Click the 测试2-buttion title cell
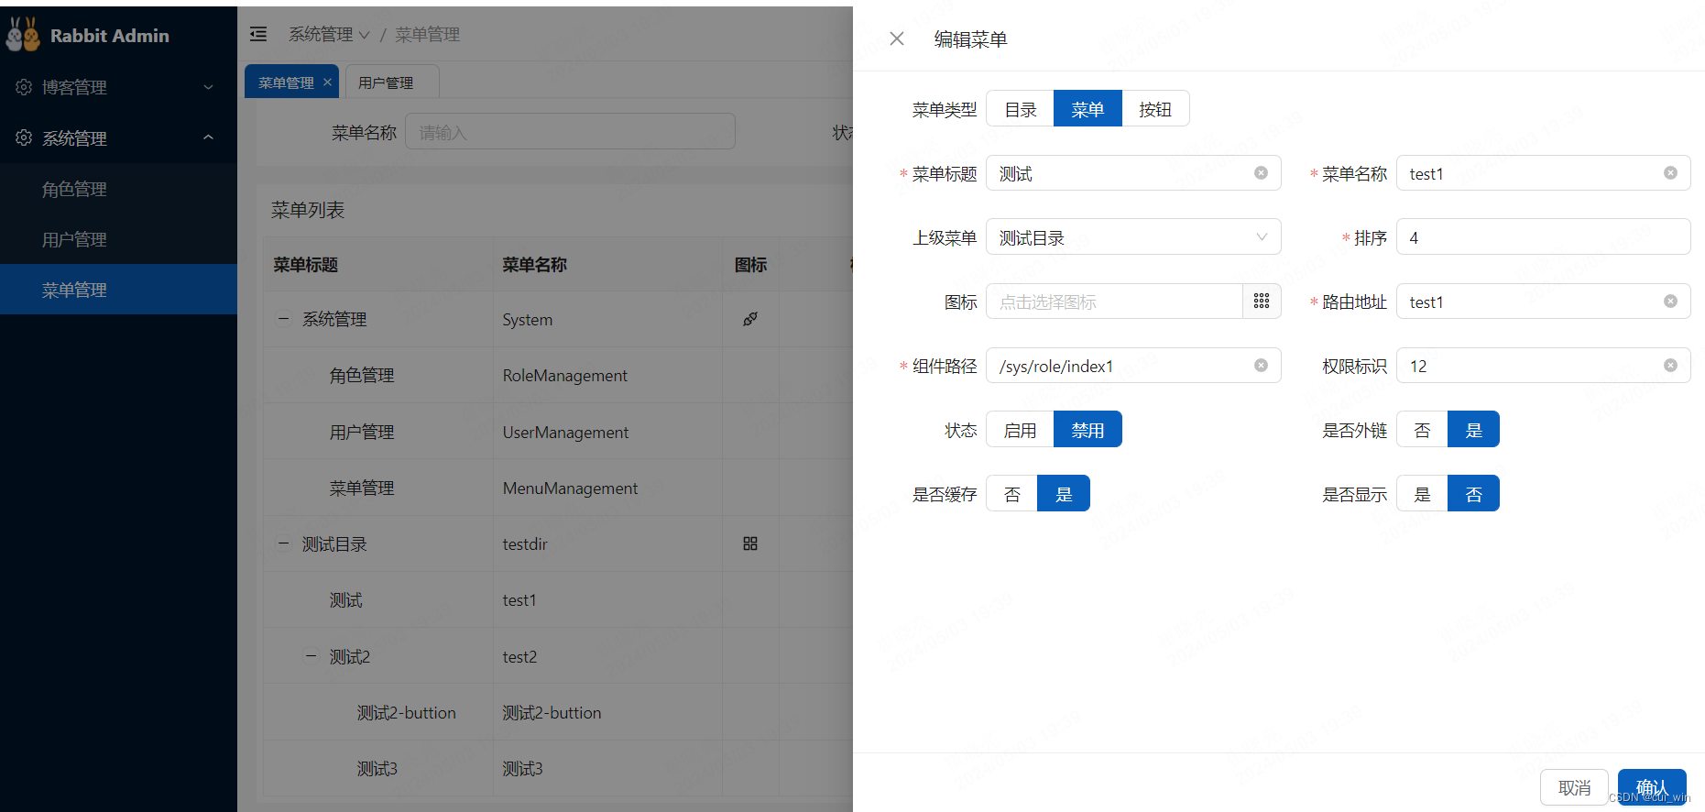 pyautogui.click(x=378, y=712)
